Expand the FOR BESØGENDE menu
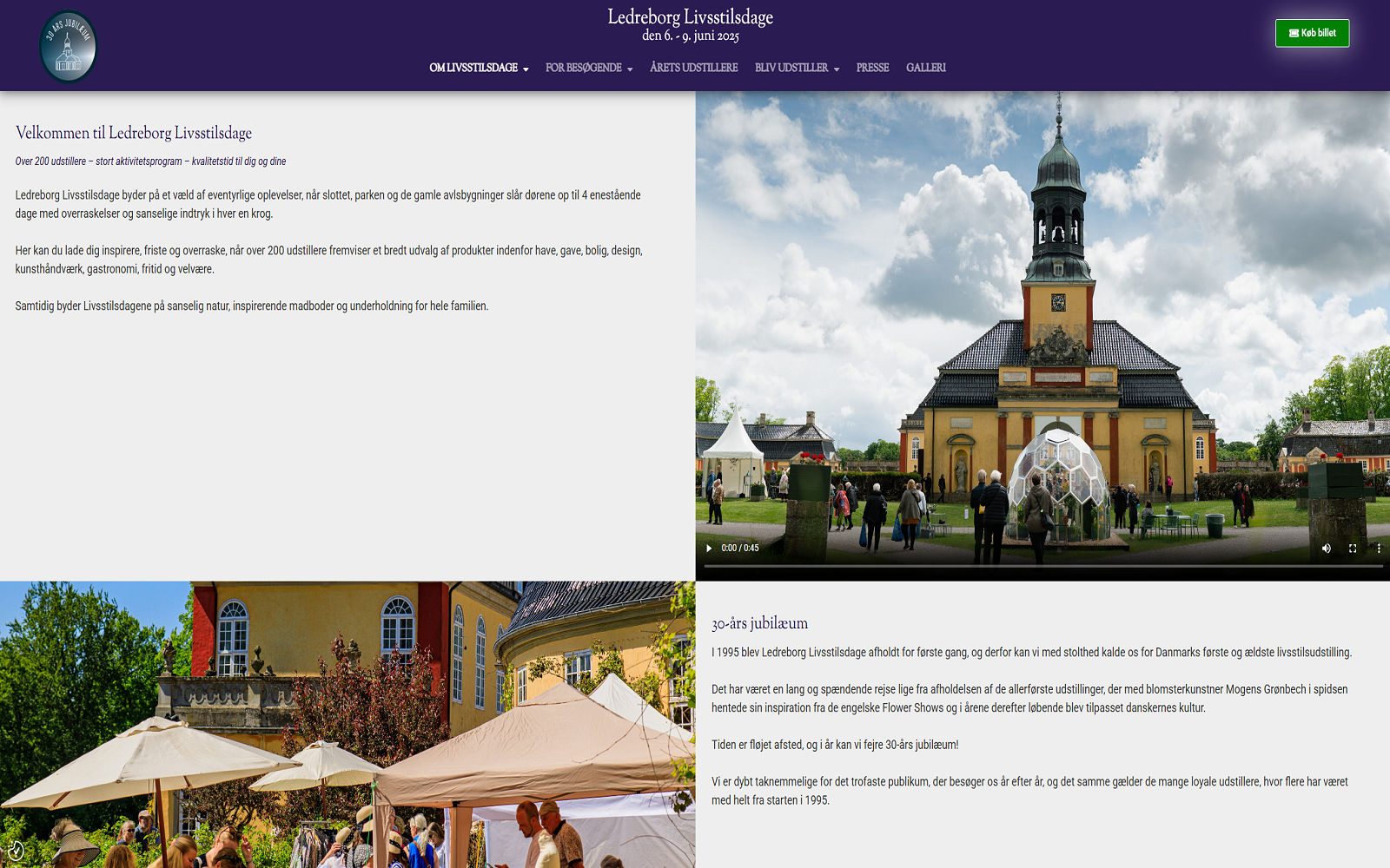Screen dimensions: 1390x868 [589, 68]
